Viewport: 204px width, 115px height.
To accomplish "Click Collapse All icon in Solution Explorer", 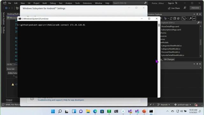I will 175,19.
